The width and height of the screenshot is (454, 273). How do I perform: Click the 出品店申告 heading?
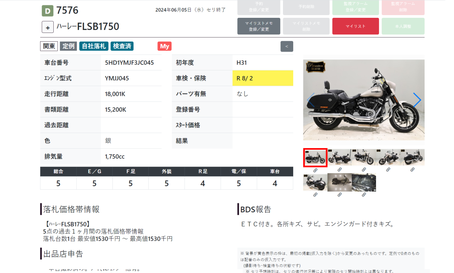63,253
